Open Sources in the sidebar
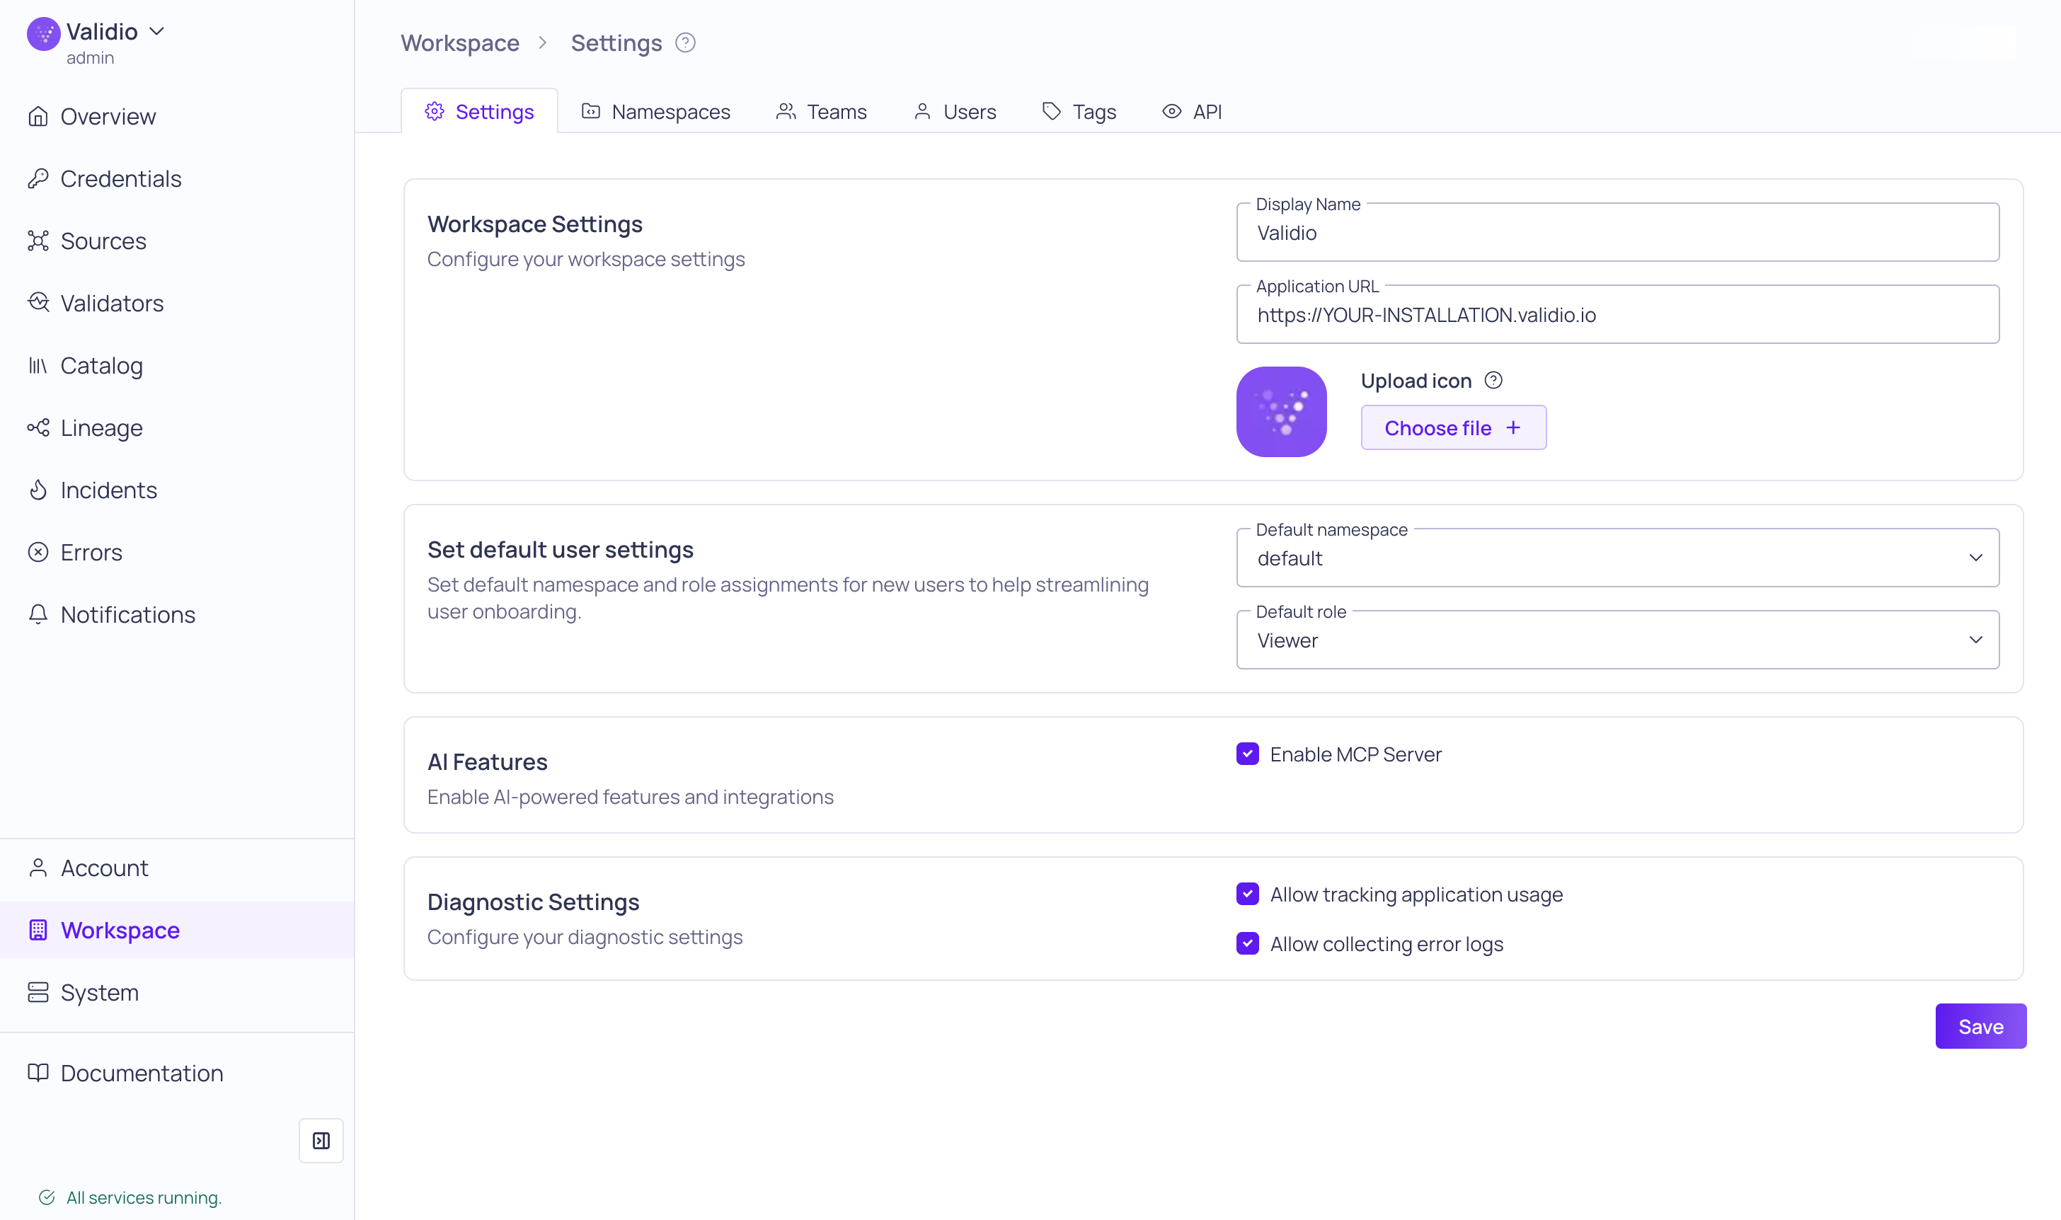2061x1220 pixels. (103, 241)
